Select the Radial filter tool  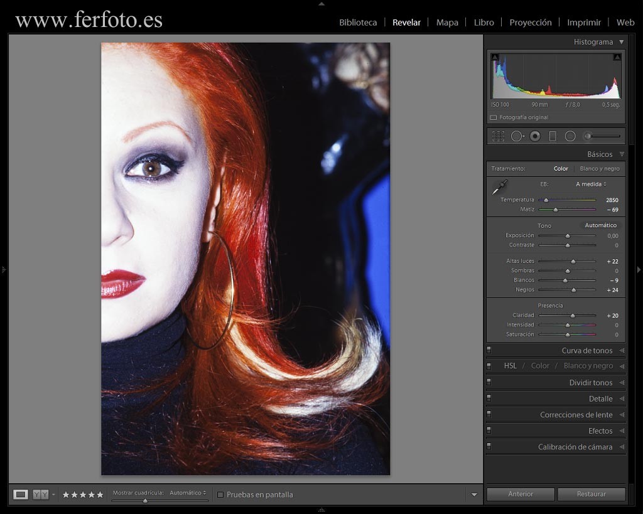click(x=570, y=136)
